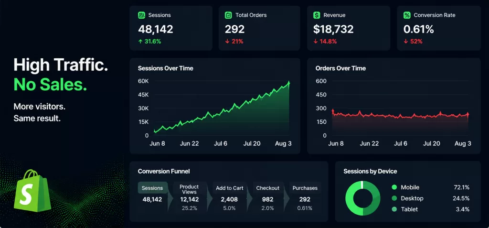Click Jun 22 on the Sessions chart axis
Screen dimensions: 489x228
click(x=189, y=143)
